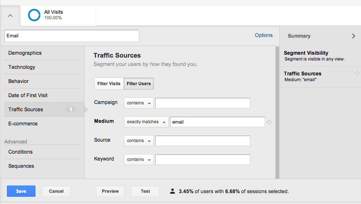Open advanced Conditions

20,152
